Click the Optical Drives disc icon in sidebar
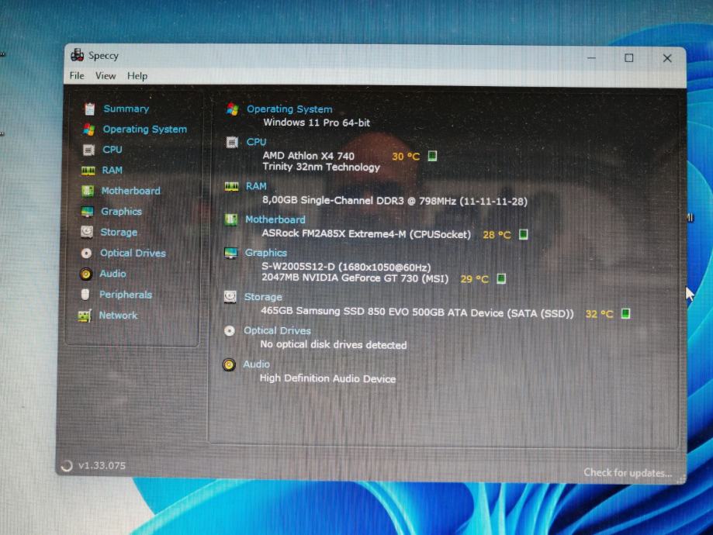713x535 pixels. point(86,254)
